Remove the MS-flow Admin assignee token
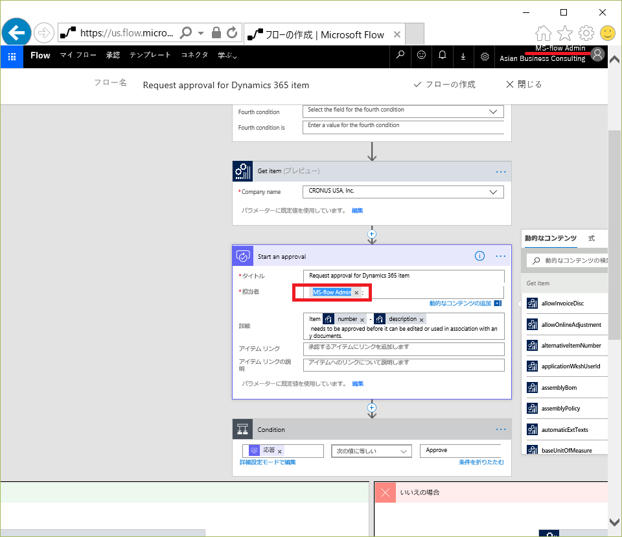Viewport: 622px width, 537px height. coord(356,292)
